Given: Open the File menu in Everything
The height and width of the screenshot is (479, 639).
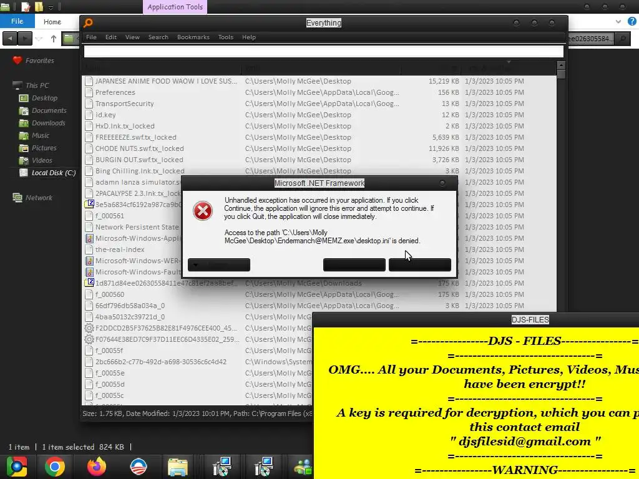Looking at the screenshot, I should (x=91, y=37).
